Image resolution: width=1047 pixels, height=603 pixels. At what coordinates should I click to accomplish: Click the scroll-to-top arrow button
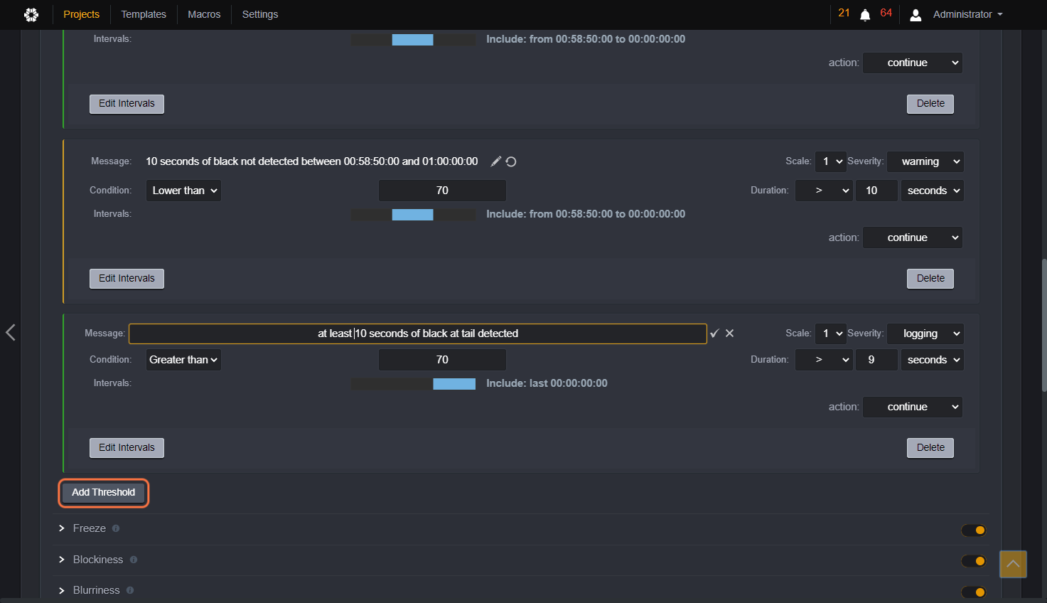(1013, 564)
